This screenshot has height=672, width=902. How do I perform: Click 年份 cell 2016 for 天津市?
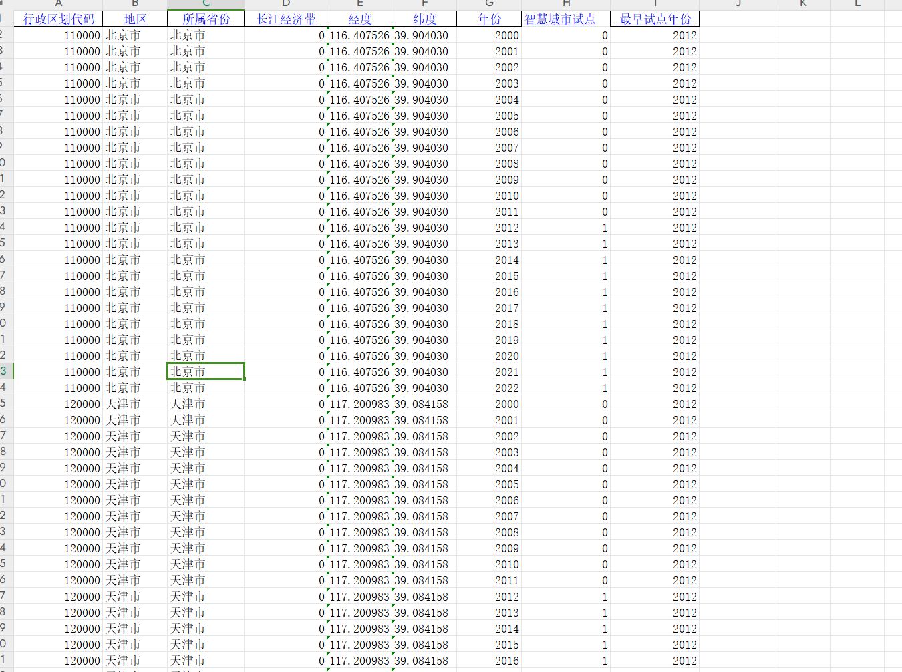(489, 661)
